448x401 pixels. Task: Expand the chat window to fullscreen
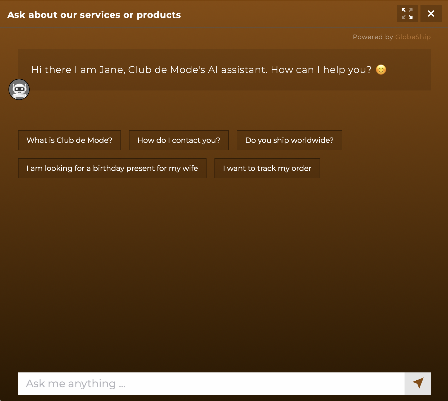click(x=407, y=13)
